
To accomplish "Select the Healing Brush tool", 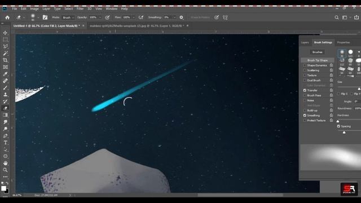I will coord(5,81).
